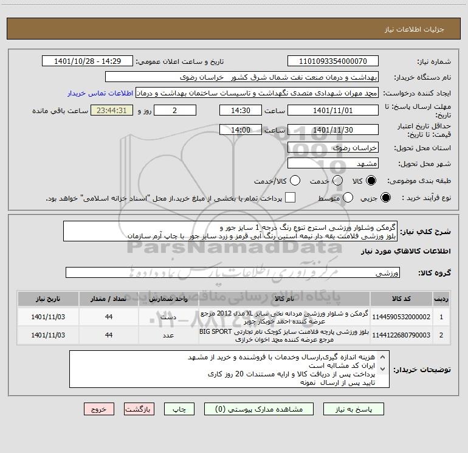Screen dimensions: 468x453
Task: Click the price validity time 14:00 field
Action: 241,130
